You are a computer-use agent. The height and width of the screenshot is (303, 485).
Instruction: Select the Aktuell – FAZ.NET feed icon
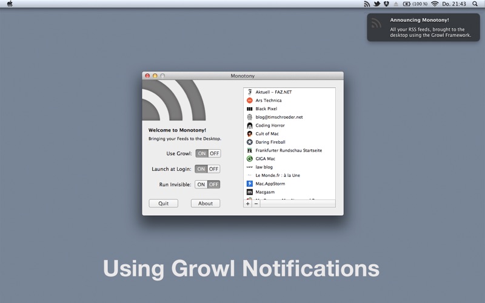250,92
